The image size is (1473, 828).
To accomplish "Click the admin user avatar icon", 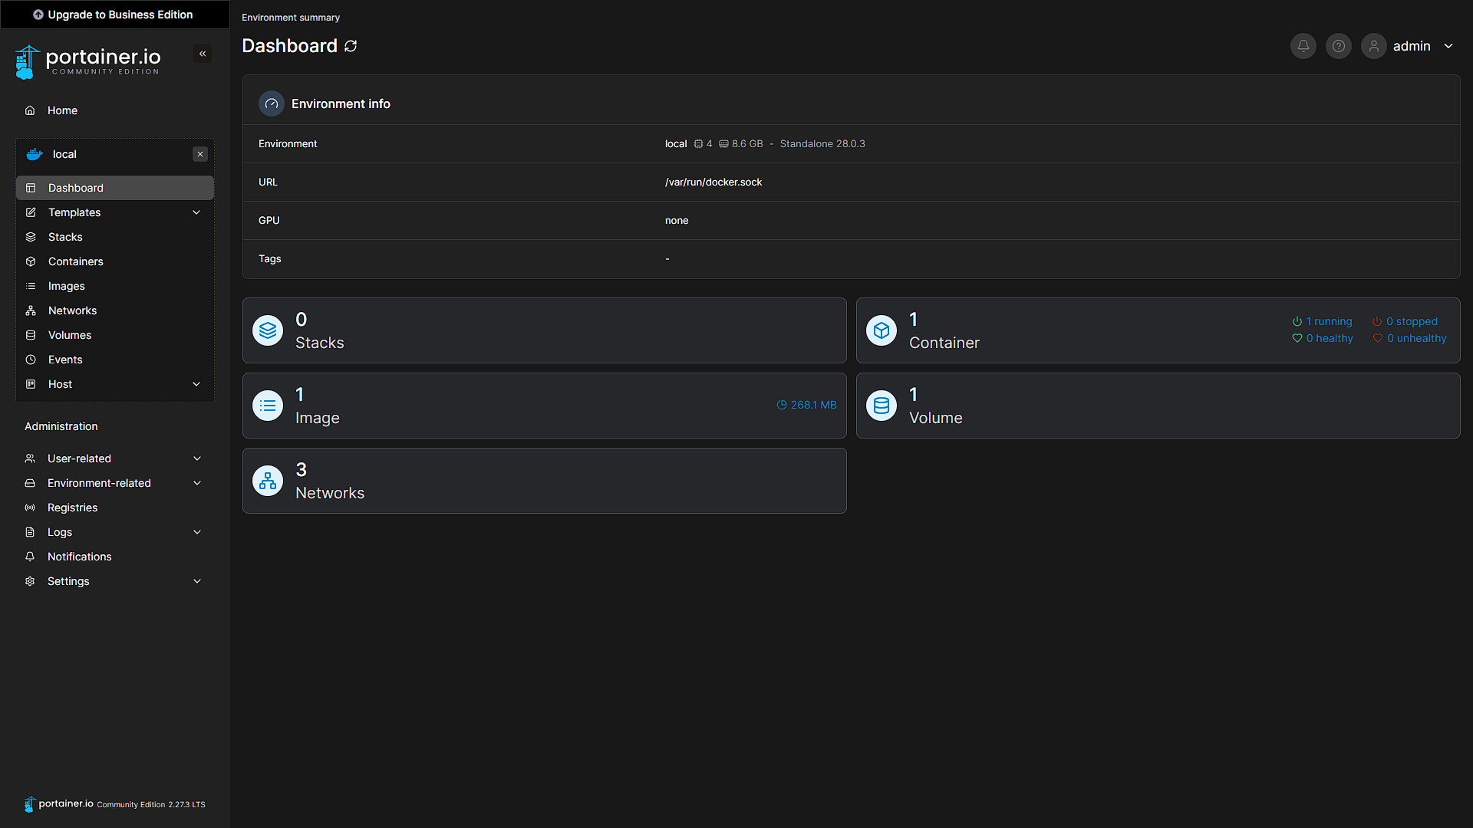I will 1373,46.
